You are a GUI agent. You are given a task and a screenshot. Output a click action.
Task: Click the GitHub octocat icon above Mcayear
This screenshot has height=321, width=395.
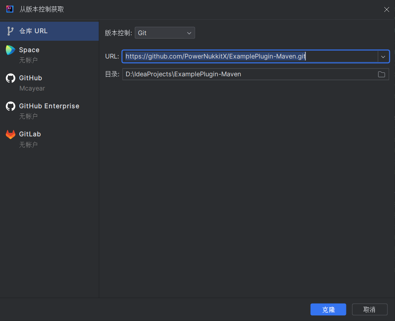tap(10, 78)
